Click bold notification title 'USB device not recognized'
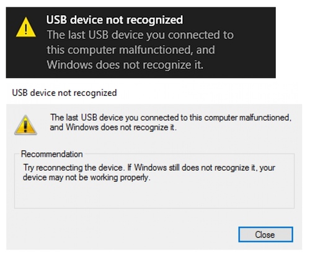The width and height of the screenshot is (310, 258). (115, 20)
